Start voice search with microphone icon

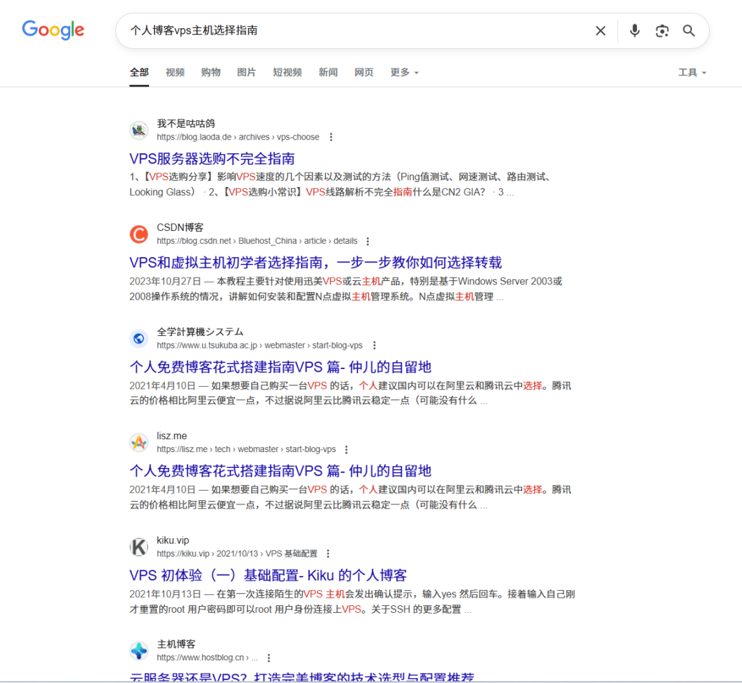pyautogui.click(x=635, y=31)
